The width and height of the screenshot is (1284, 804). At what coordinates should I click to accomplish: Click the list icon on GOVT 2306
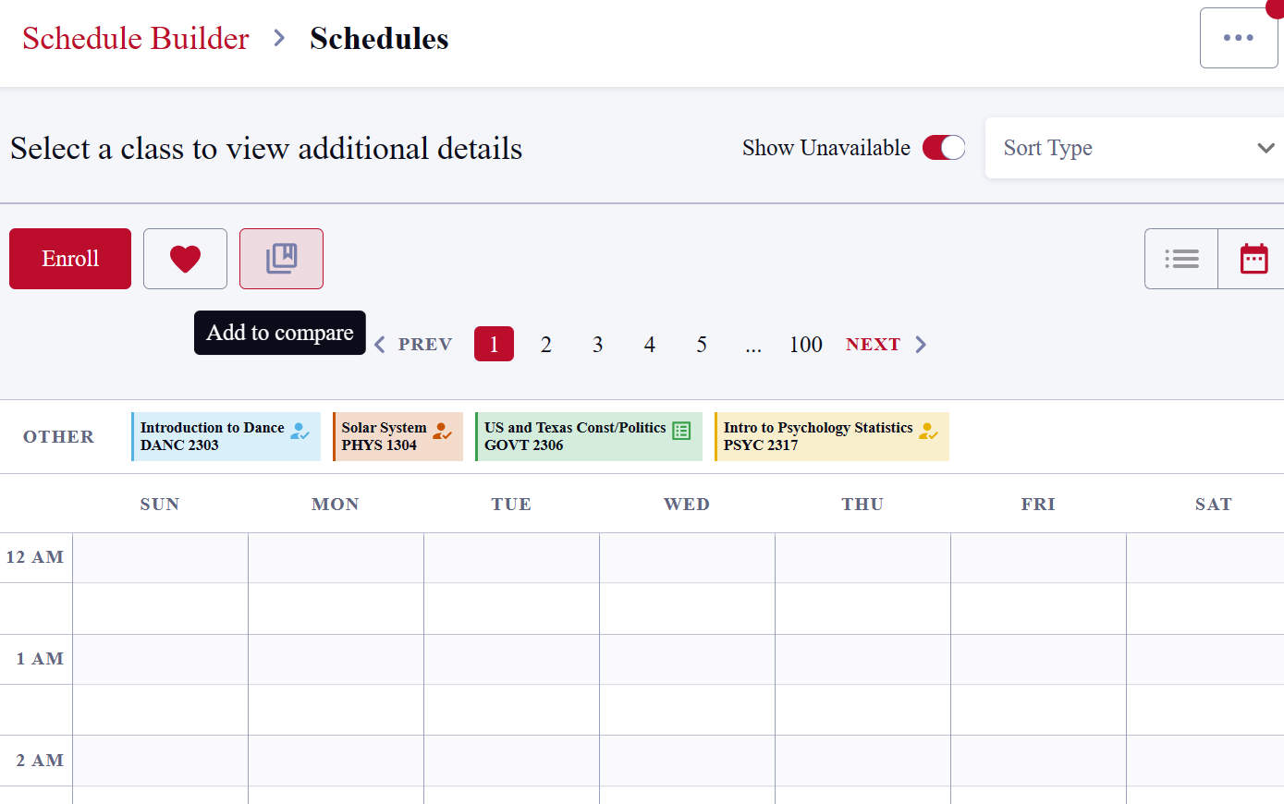[681, 431]
